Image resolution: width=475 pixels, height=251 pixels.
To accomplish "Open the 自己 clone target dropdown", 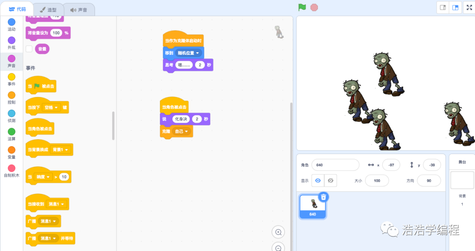I will [182, 131].
